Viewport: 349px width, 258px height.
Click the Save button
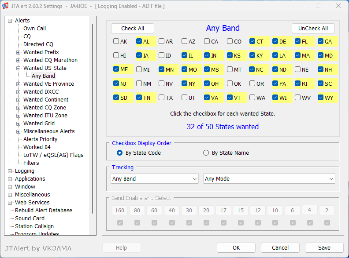click(x=324, y=247)
